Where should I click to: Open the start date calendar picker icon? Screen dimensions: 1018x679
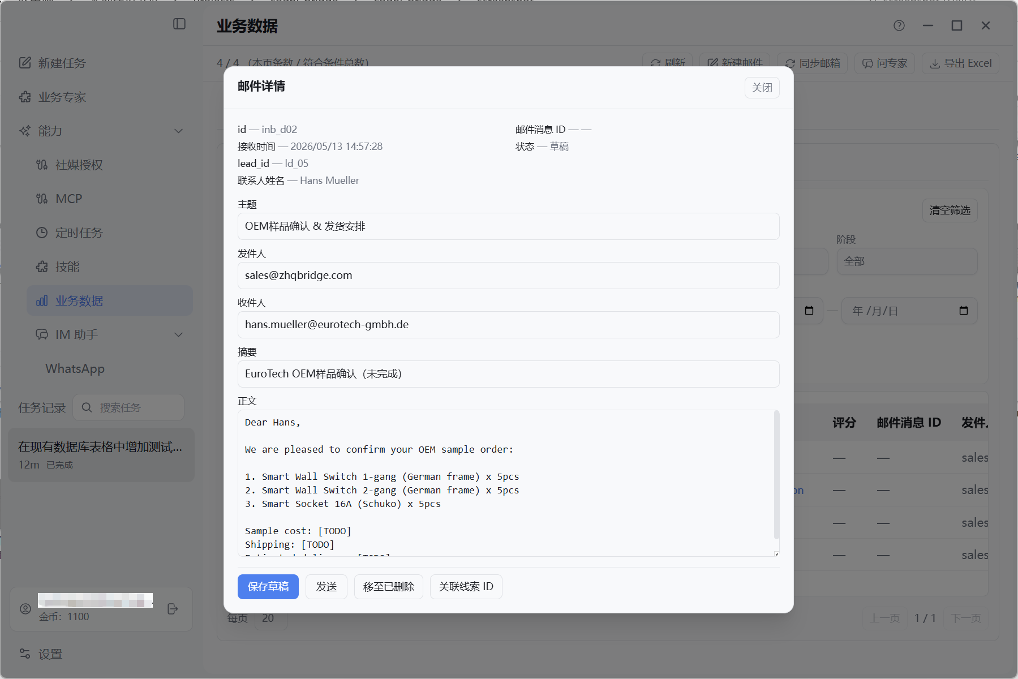809,311
